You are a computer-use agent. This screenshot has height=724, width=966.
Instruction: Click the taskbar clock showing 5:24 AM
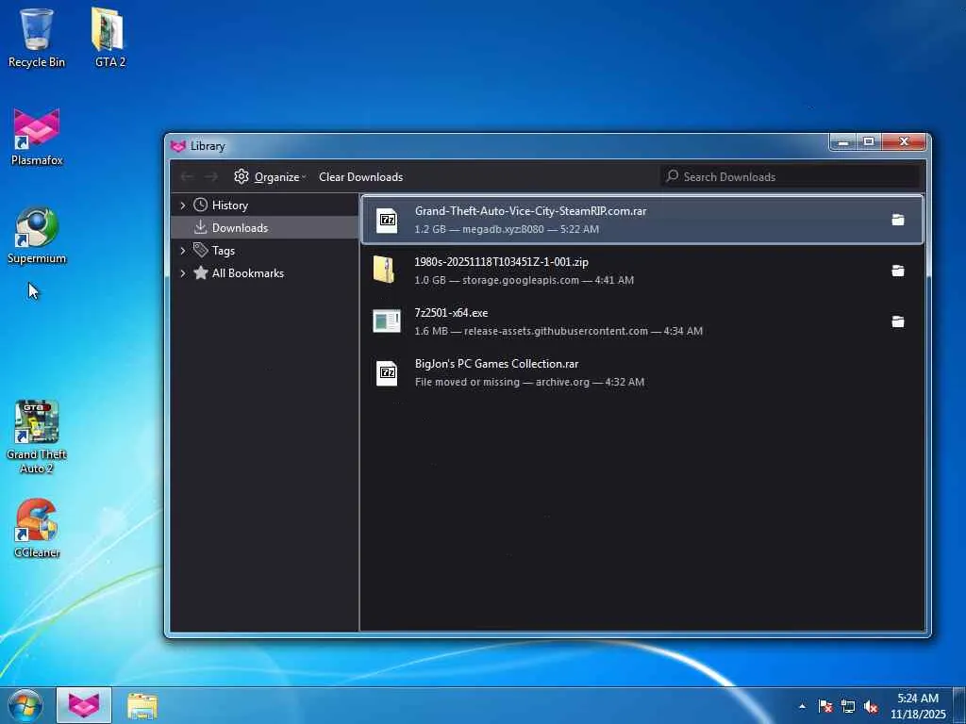917,705
